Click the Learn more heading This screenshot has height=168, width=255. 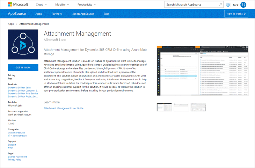(x=52, y=102)
